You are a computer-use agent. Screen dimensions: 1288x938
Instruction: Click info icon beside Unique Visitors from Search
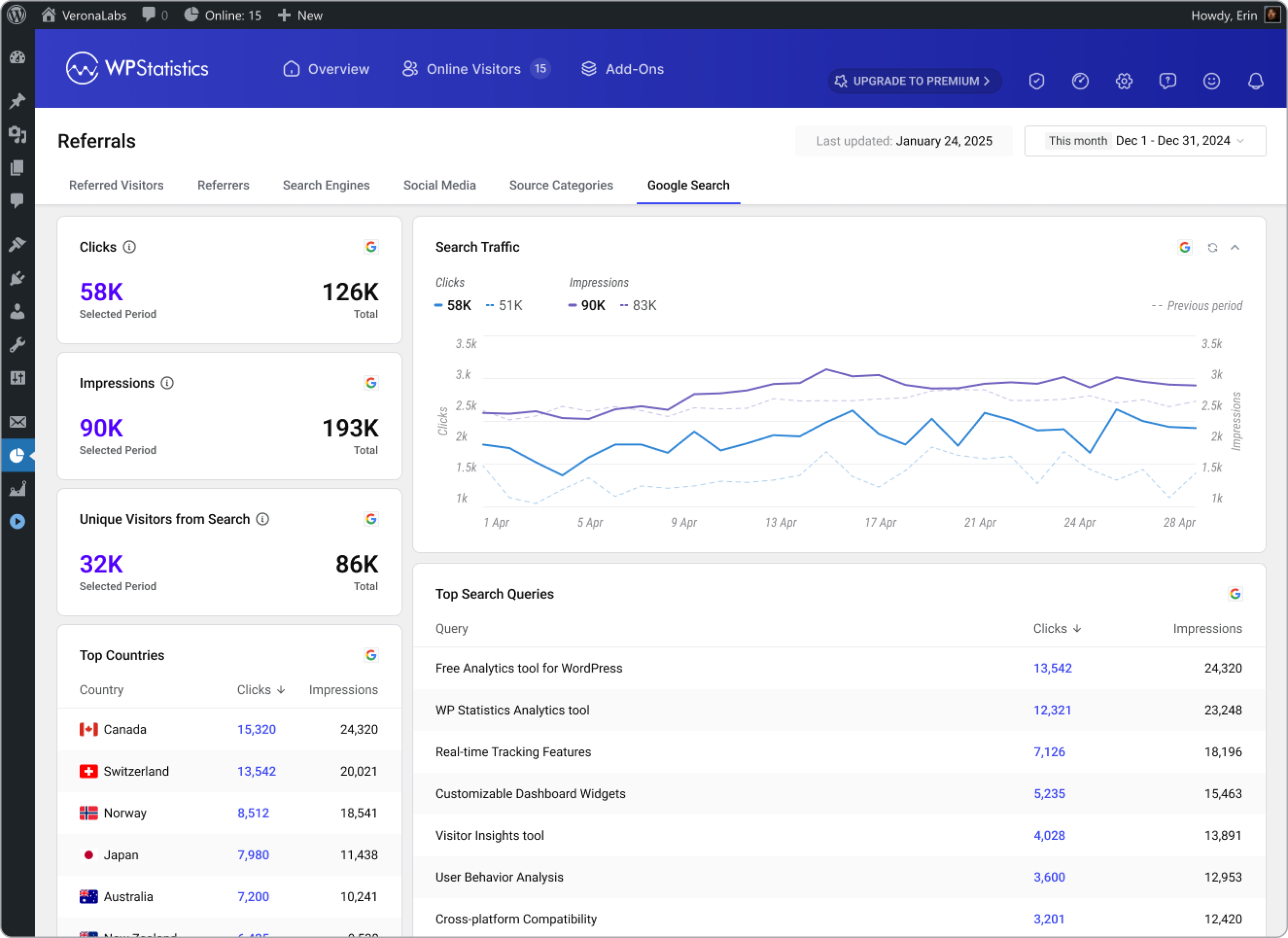pos(263,519)
